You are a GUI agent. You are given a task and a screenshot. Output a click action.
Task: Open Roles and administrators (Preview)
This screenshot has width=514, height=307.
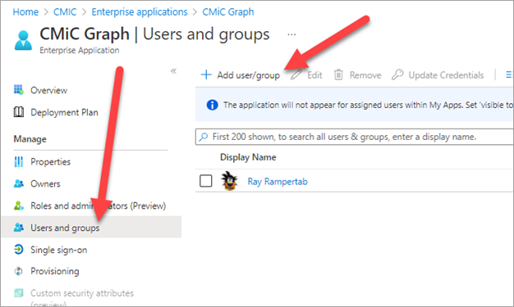pyautogui.click(x=98, y=205)
